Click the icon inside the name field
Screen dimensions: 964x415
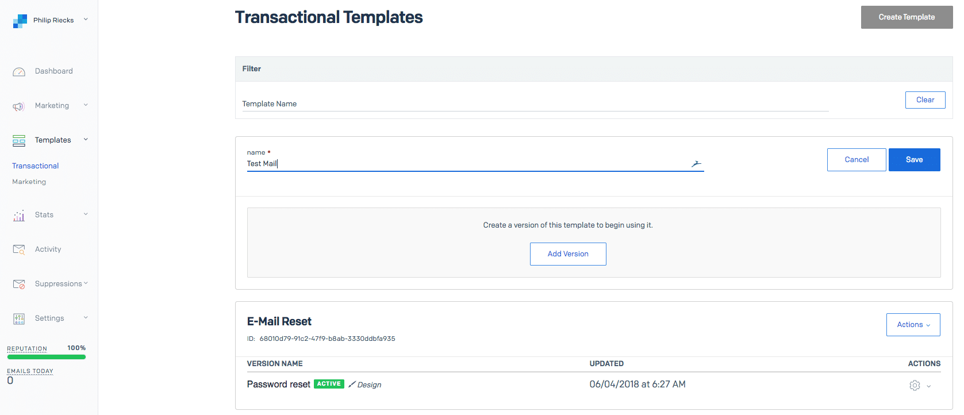point(696,164)
